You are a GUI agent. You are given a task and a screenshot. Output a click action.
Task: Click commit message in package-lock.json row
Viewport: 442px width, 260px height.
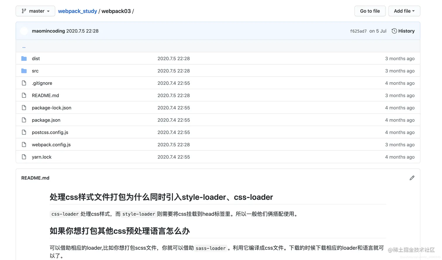pyautogui.click(x=174, y=108)
